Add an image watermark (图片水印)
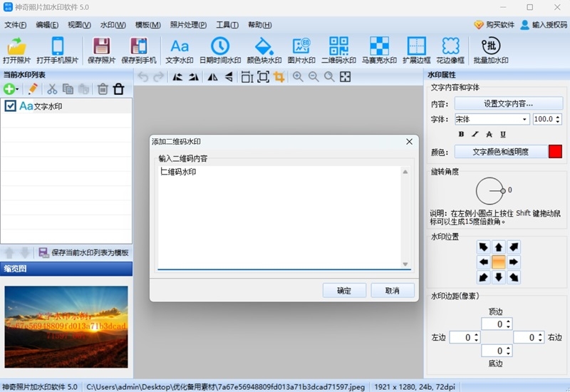This screenshot has height=392, width=570. [x=301, y=51]
